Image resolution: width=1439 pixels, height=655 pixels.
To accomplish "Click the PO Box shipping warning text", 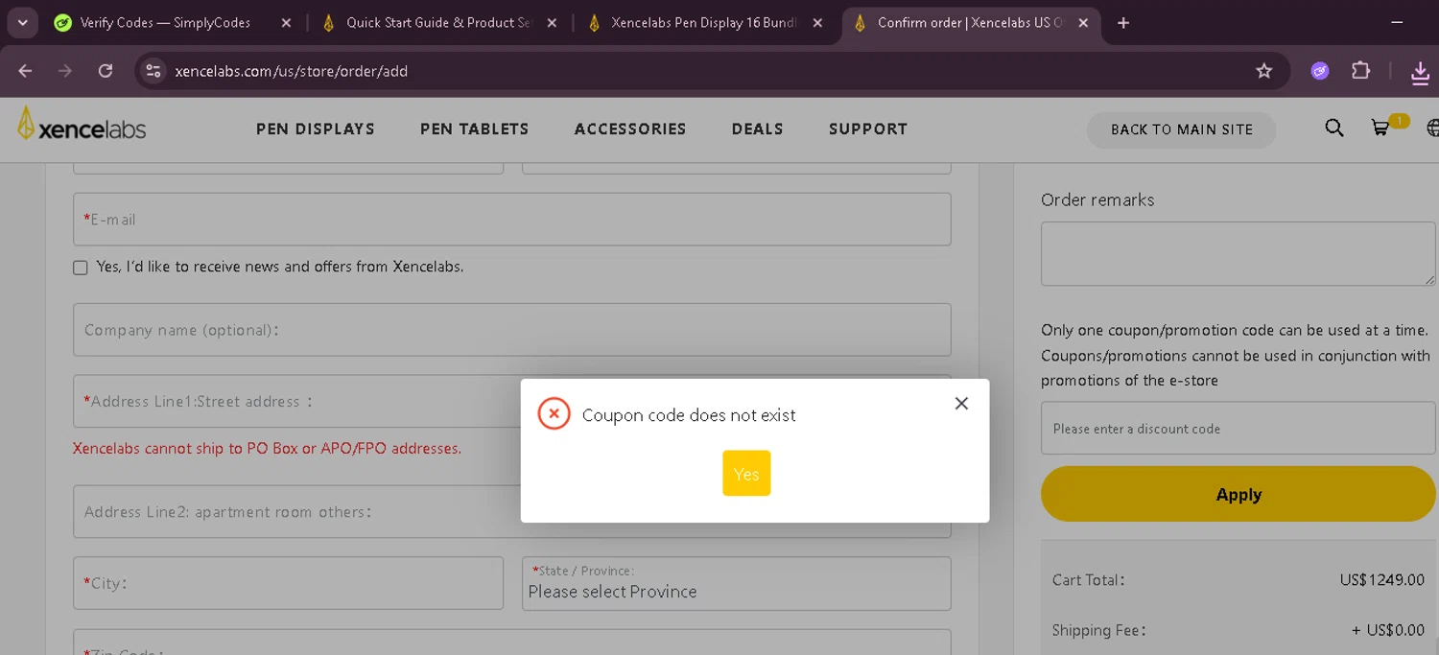I will click(267, 448).
